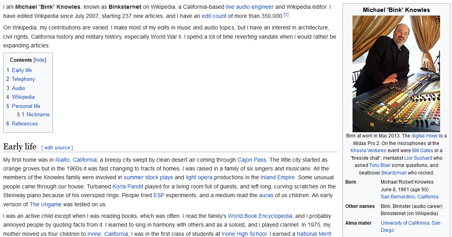Select the 'Alma mater' infobox label
This screenshot has height=237, width=452.
[358, 223]
